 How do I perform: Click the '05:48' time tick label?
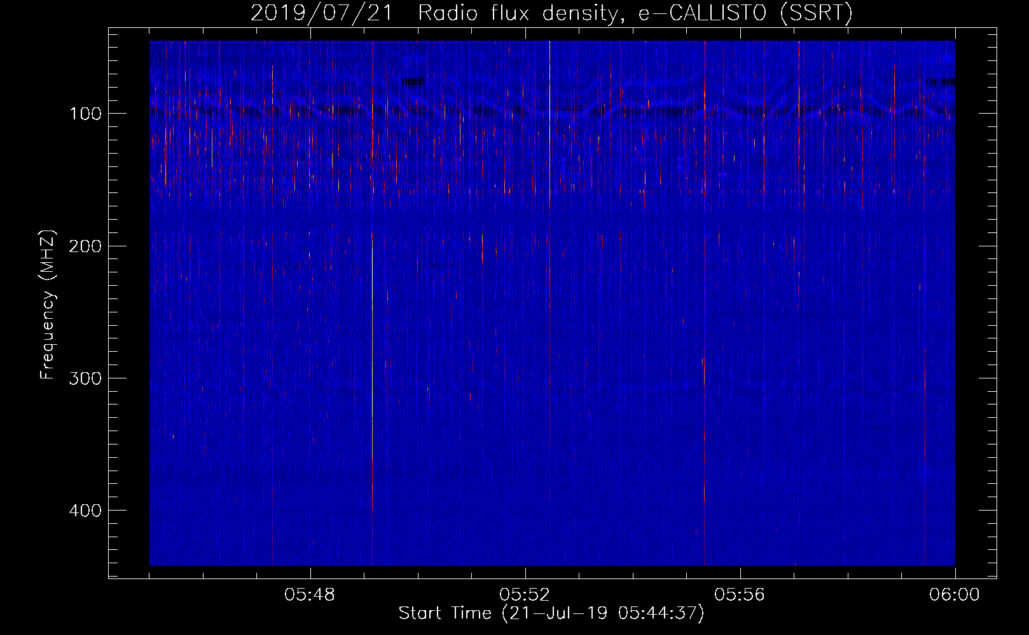tap(310, 595)
